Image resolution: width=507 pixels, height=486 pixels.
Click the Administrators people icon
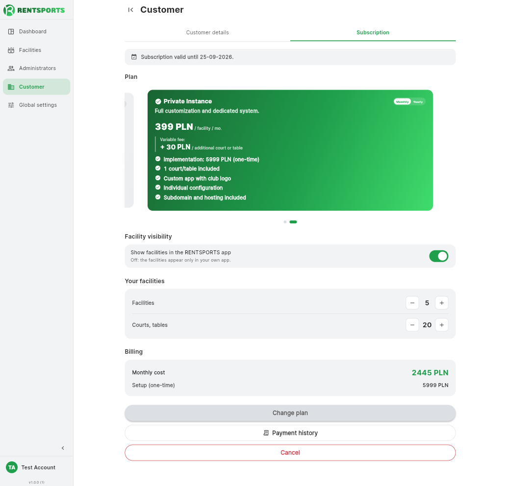11,68
